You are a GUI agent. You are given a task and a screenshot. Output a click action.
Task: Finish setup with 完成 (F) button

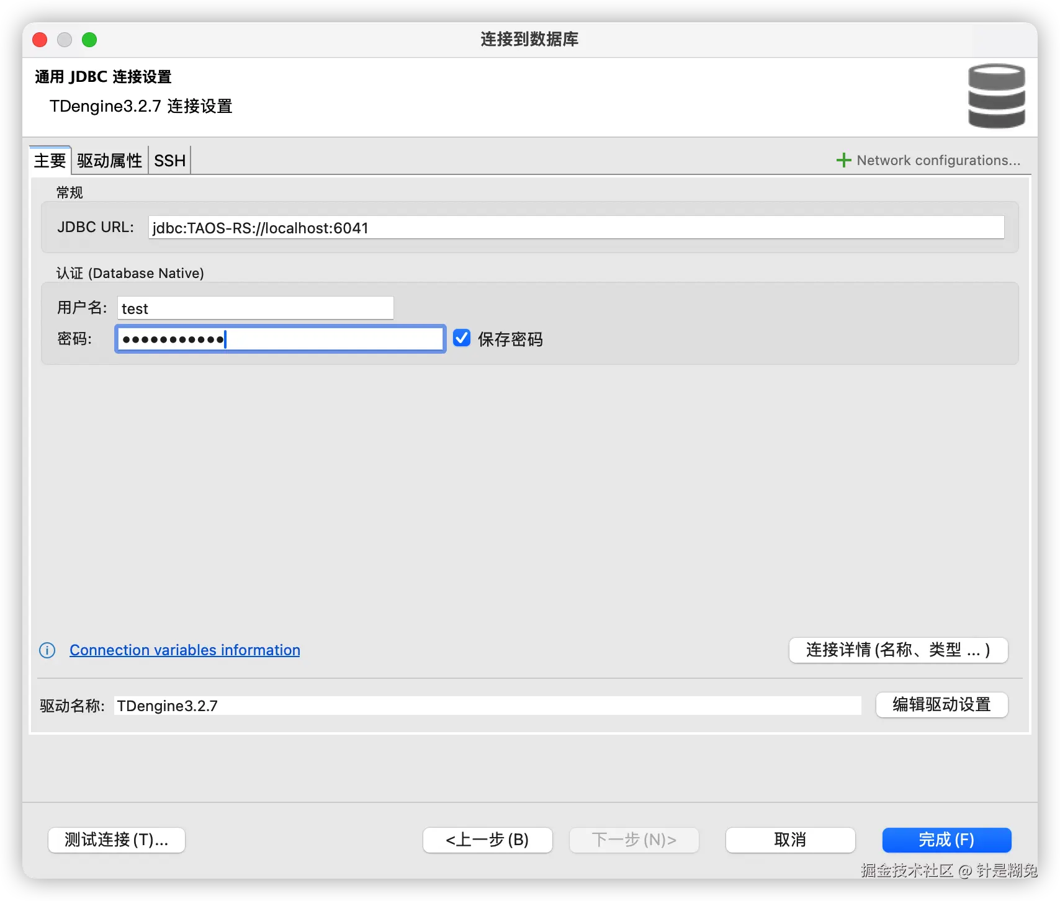pyautogui.click(x=946, y=840)
